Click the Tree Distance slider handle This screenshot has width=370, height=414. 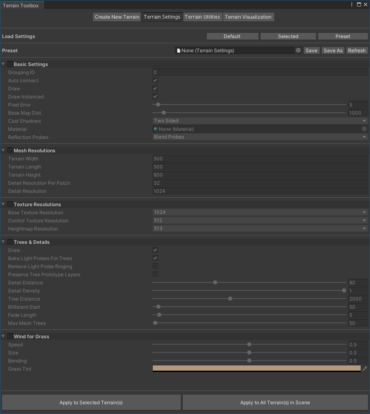(x=230, y=299)
